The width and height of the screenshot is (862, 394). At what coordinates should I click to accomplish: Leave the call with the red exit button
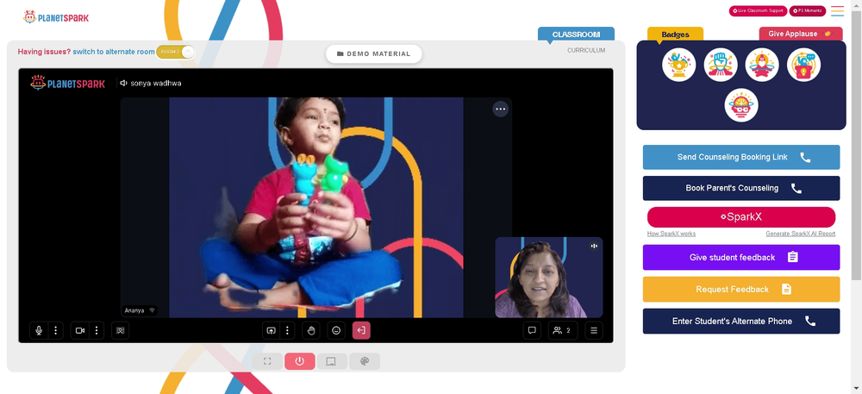point(361,331)
